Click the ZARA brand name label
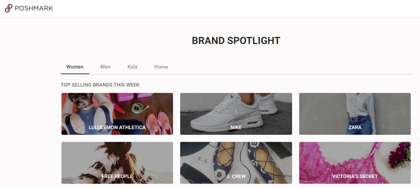420x188 pixels. point(355,127)
